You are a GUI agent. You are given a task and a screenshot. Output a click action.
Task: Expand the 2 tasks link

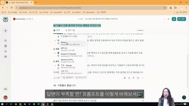pyautogui.click(x=141, y=30)
